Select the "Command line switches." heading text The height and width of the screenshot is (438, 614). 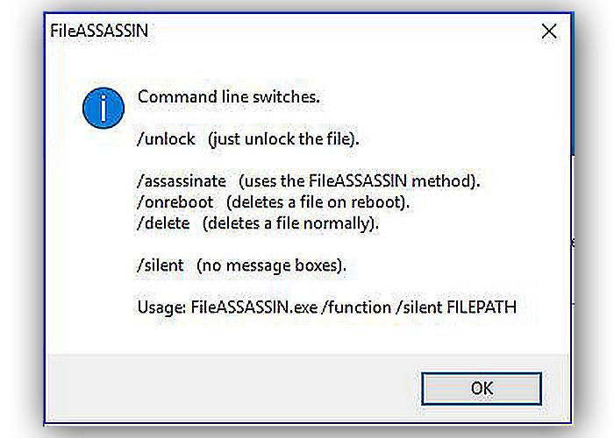pos(229,96)
